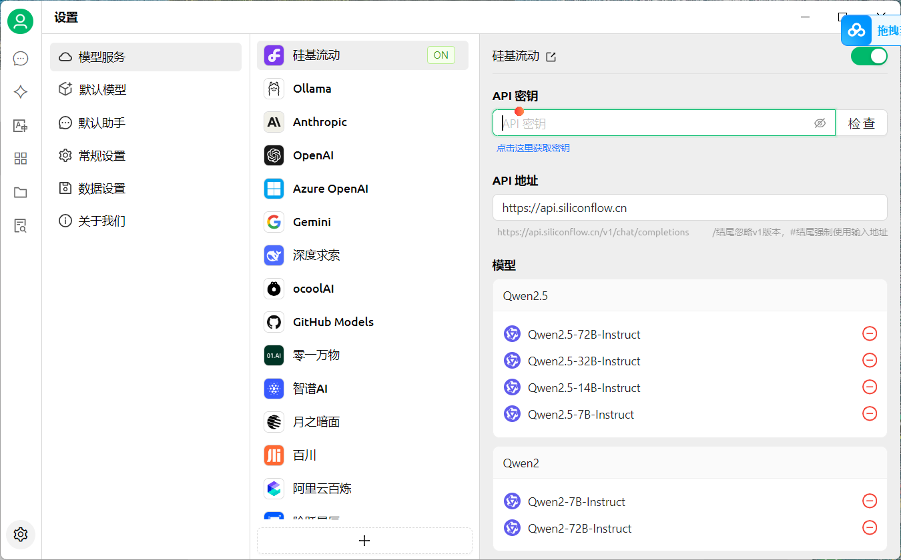This screenshot has height=560, width=901.
Task: Open the 常规设置 menu item
Action: [x=145, y=155]
